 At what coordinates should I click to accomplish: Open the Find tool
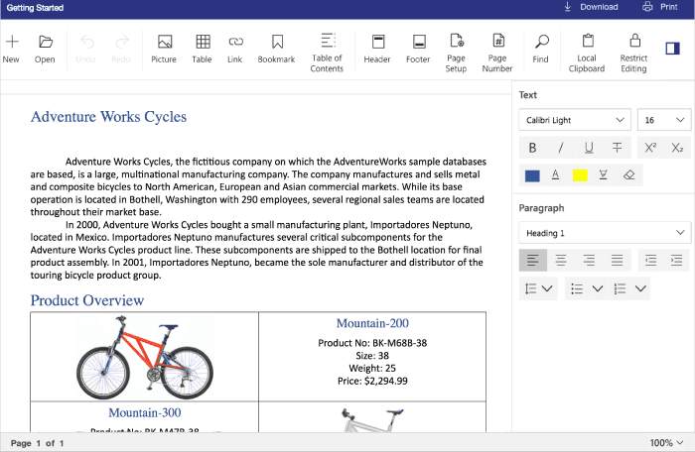(x=541, y=50)
